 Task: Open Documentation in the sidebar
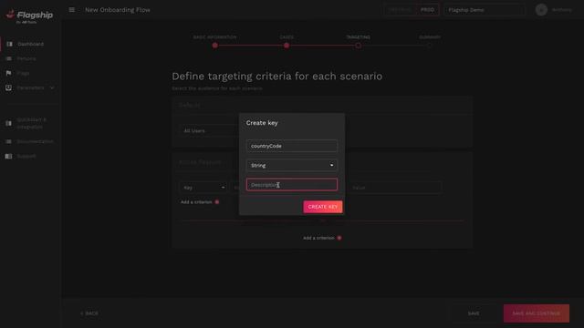pos(35,142)
